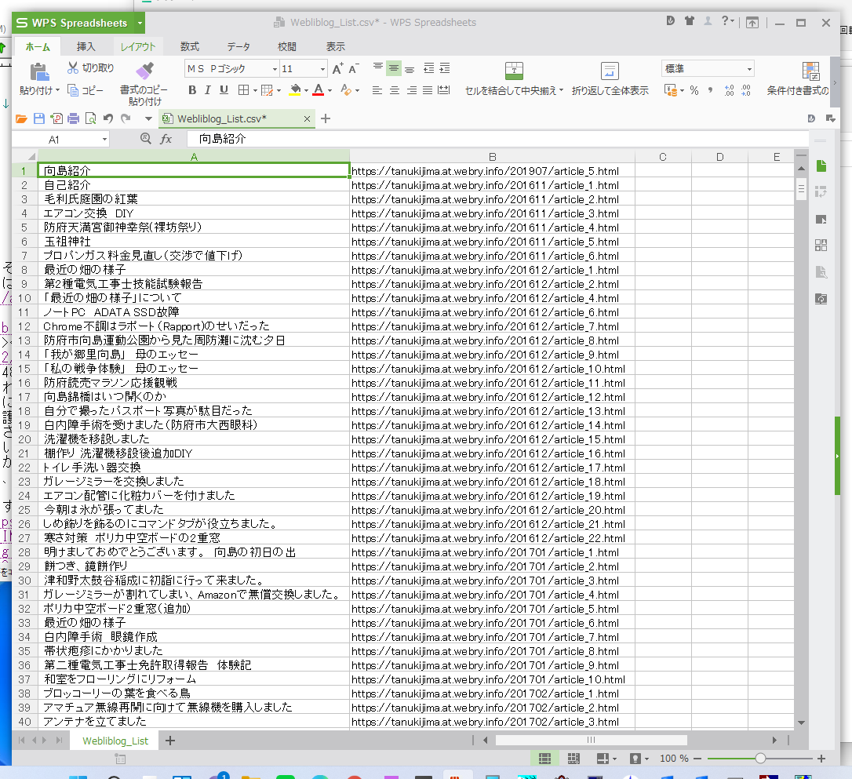Switch to the 数式 ribbon tab
Screen dimensions: 852x779
(190, 47)
